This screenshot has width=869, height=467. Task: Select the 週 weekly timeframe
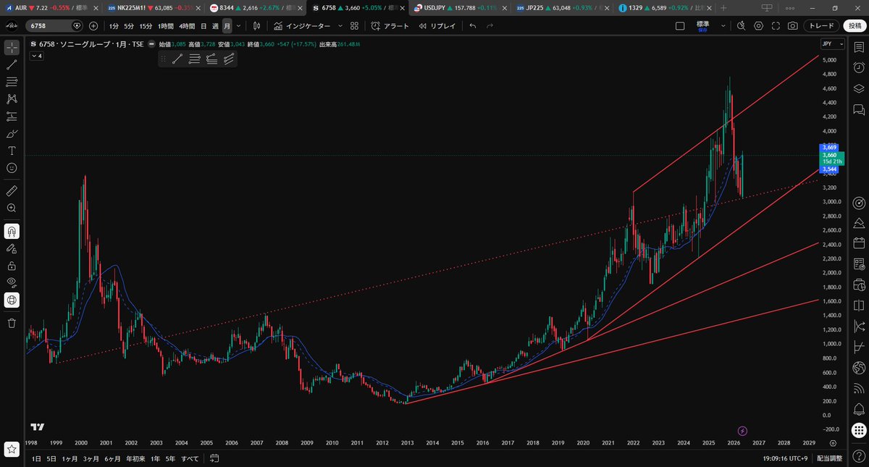click(x=215, y=26)
